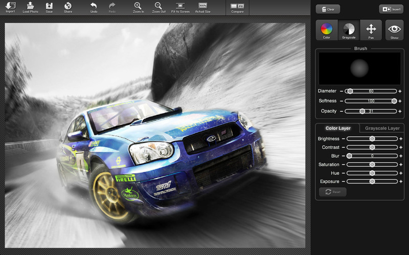
Task: Click the Invert button
Action: pos(391,9)
